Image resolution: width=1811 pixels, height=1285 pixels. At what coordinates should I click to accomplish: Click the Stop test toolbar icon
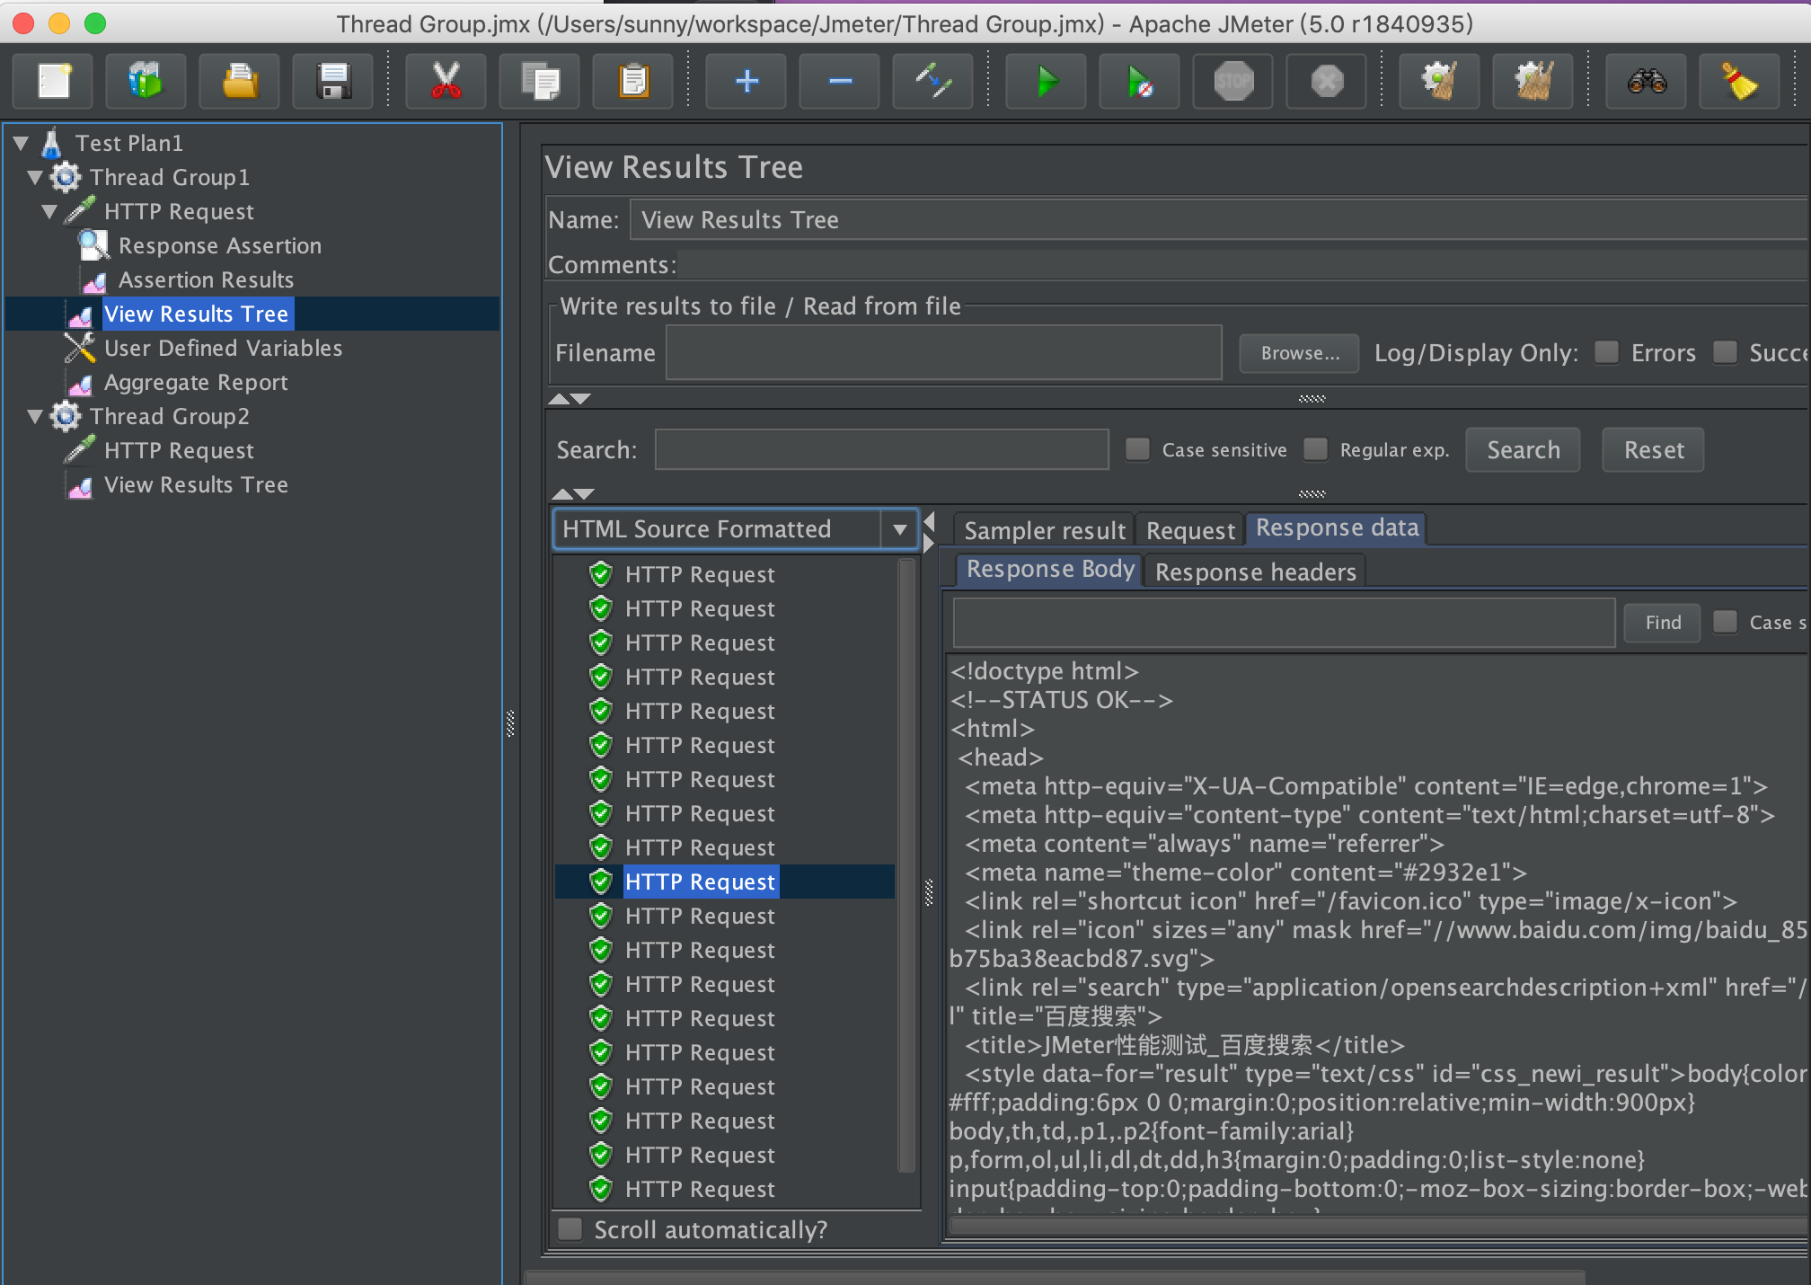(1233, 82)
